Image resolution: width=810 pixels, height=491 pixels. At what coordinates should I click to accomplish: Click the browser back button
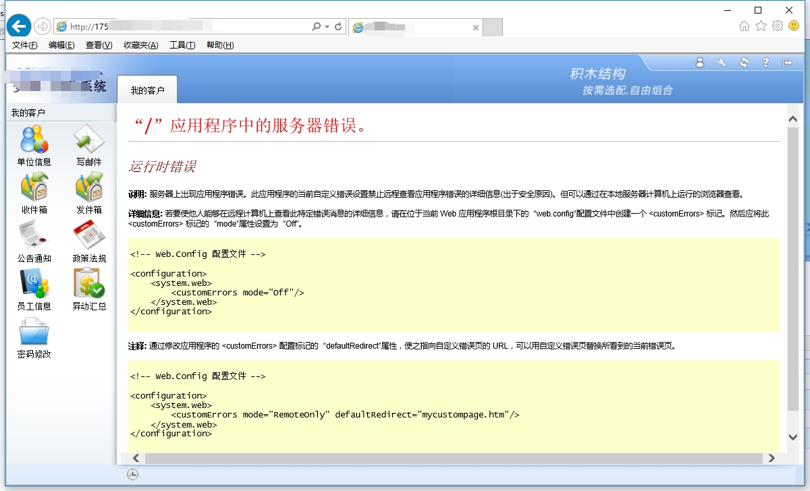(x=19, y=26)
